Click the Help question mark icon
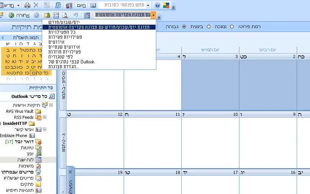This screenshot has height=194, width=310. pyautogui.click(x=157, y=5)
